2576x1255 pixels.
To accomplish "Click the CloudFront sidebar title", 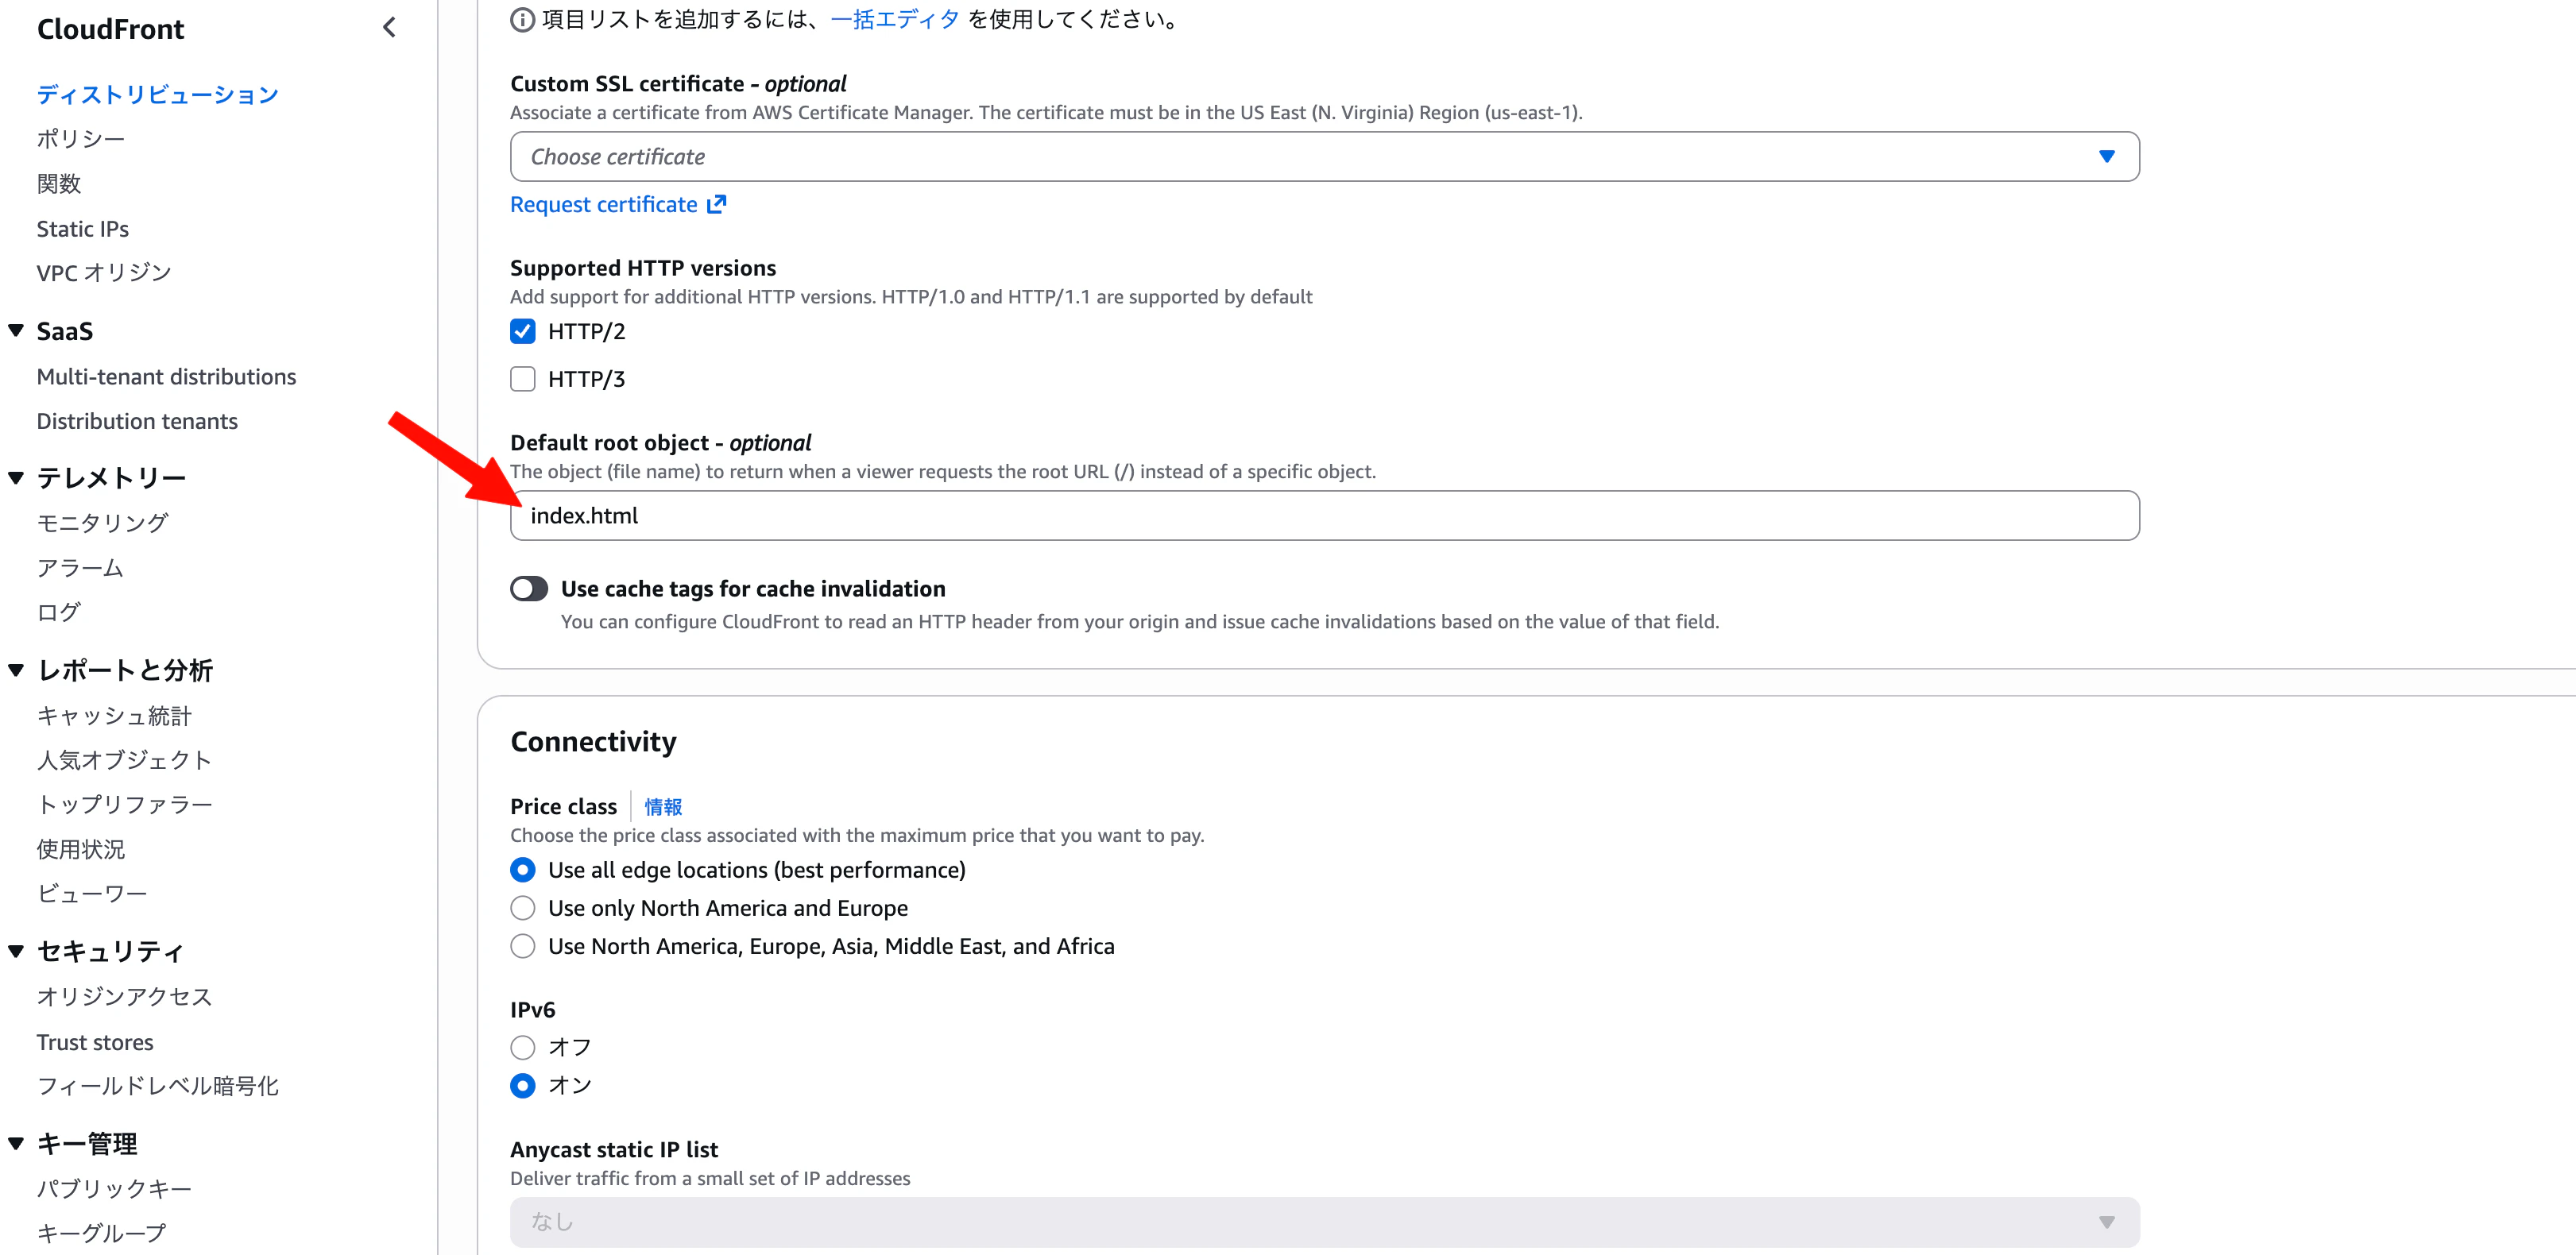I will (110, 29).
